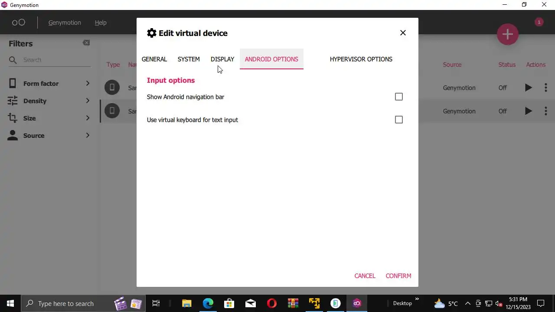Open Microsoft Edge from the taskbar
The image size is (555, 312).
208,303
